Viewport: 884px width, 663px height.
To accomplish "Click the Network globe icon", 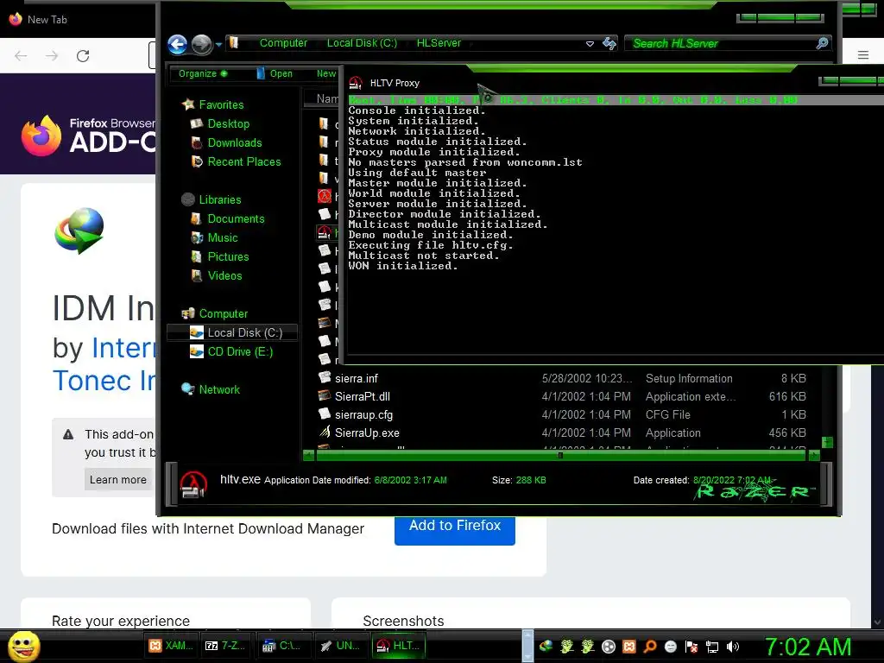I will [187, 389].
